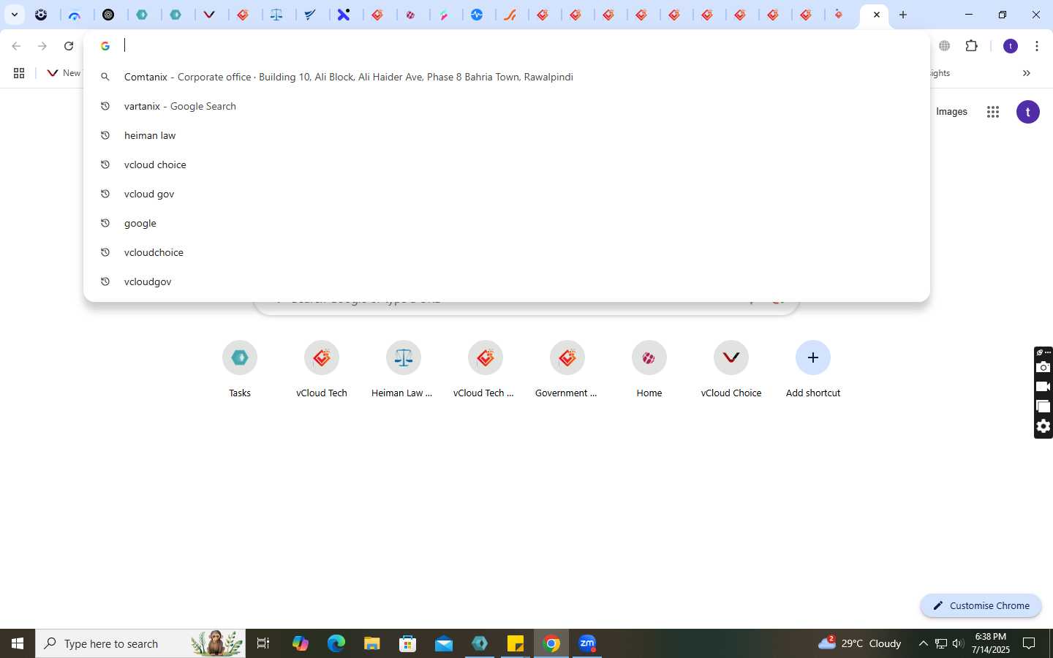Open the Chrome three-dot menu
1053x658 pixels.
pyautogui.click(x=1037, y=46)
